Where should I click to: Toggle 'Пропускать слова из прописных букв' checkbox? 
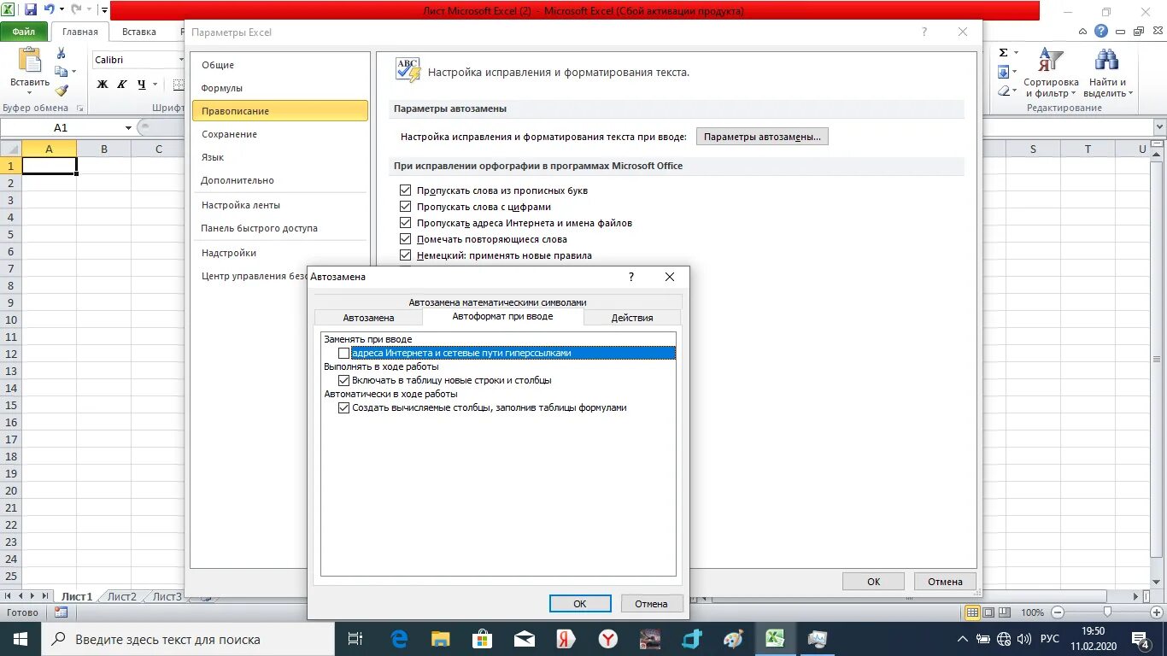tap(406, 190)
